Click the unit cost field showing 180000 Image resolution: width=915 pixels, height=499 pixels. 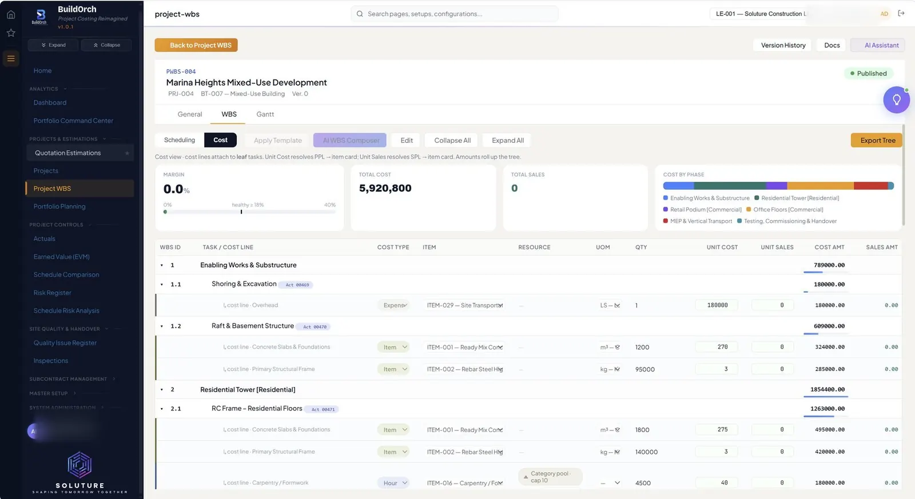717,305
